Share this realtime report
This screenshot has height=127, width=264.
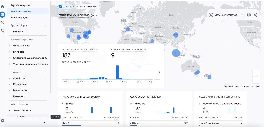click(256, 15)
